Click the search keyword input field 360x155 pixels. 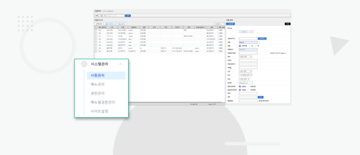[x=115, y=16]
